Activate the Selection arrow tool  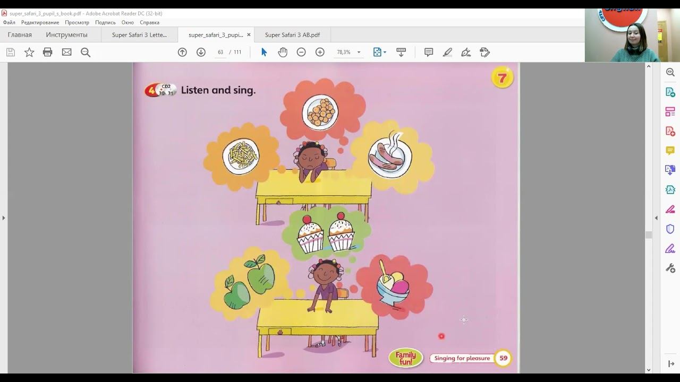point(264,52)
